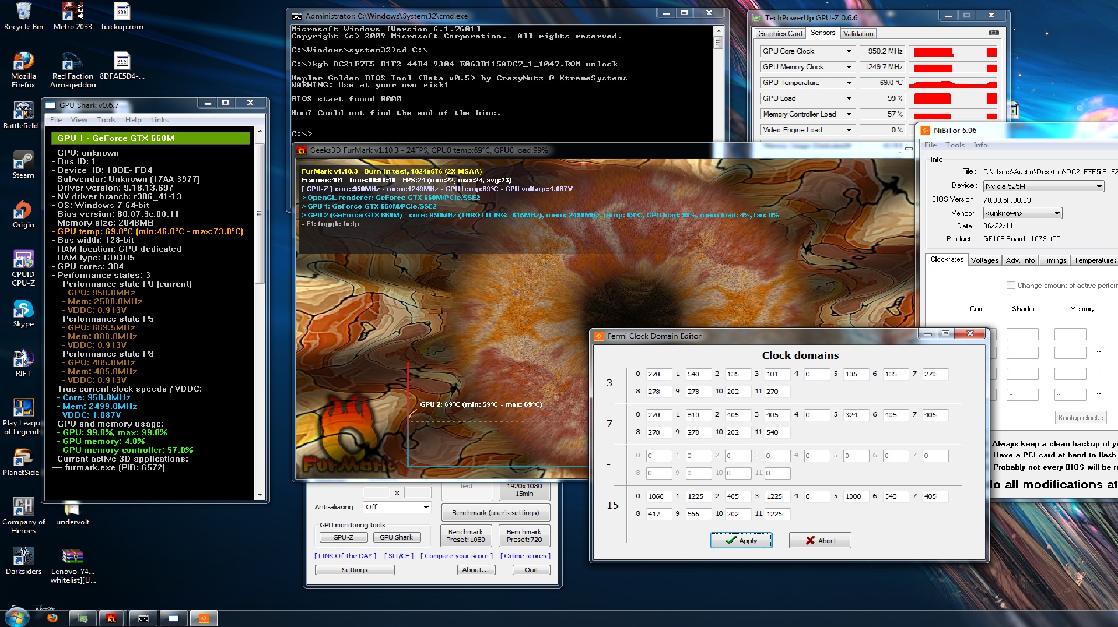Click the GPU Core Clock red sensor graph
Viewport: 1118px width, 627px height.
click(953, 52)
